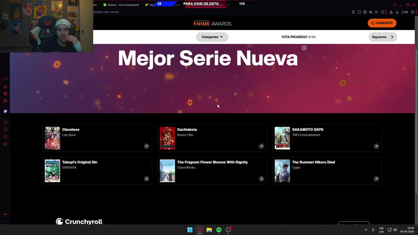The width and height of the screenshot is (418, 235).
Task: Open Twitch in browser sidebar
Action: 5,111
